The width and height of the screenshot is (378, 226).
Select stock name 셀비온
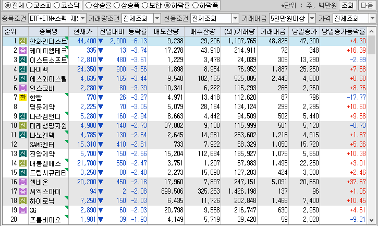click(x=39, y=182)
